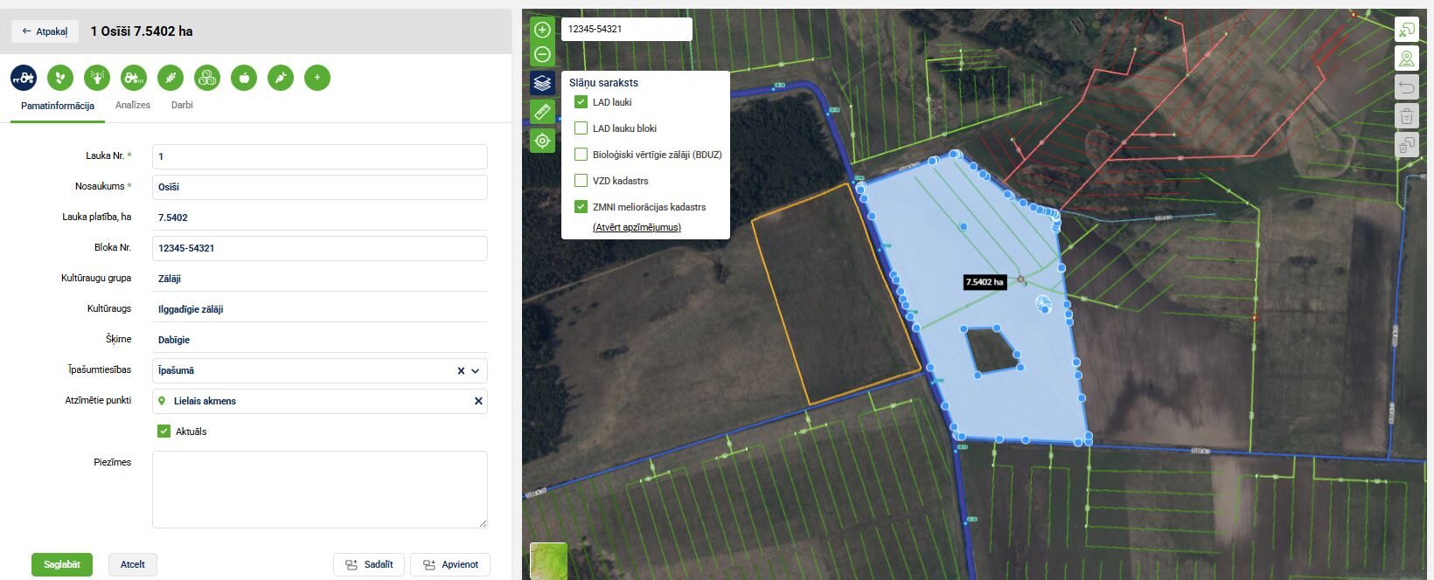Open the Darbi tab

pyautogui.click(x=182, y=105)
